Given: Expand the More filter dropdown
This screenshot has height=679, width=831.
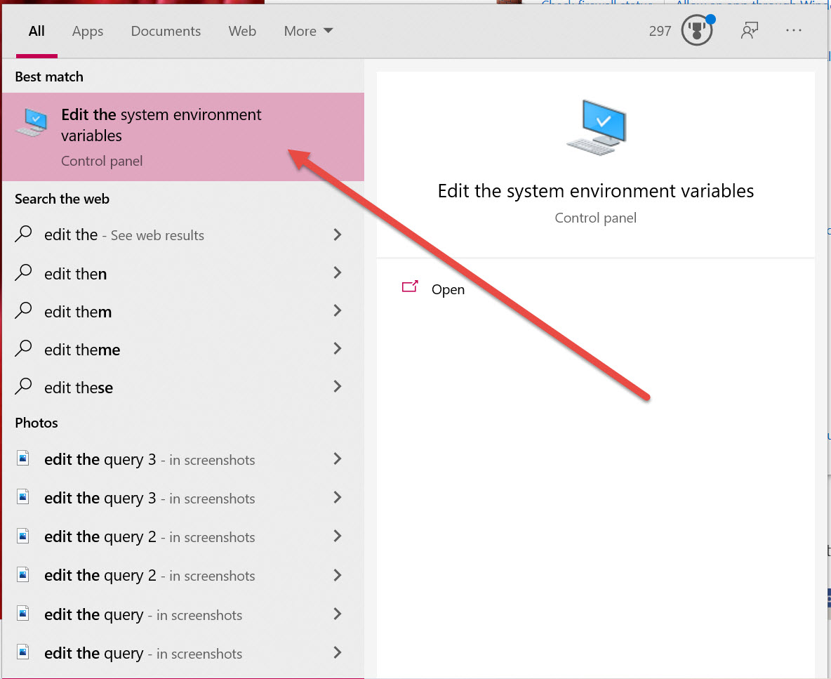Looking at the screenshot, I should pos(308,31).
